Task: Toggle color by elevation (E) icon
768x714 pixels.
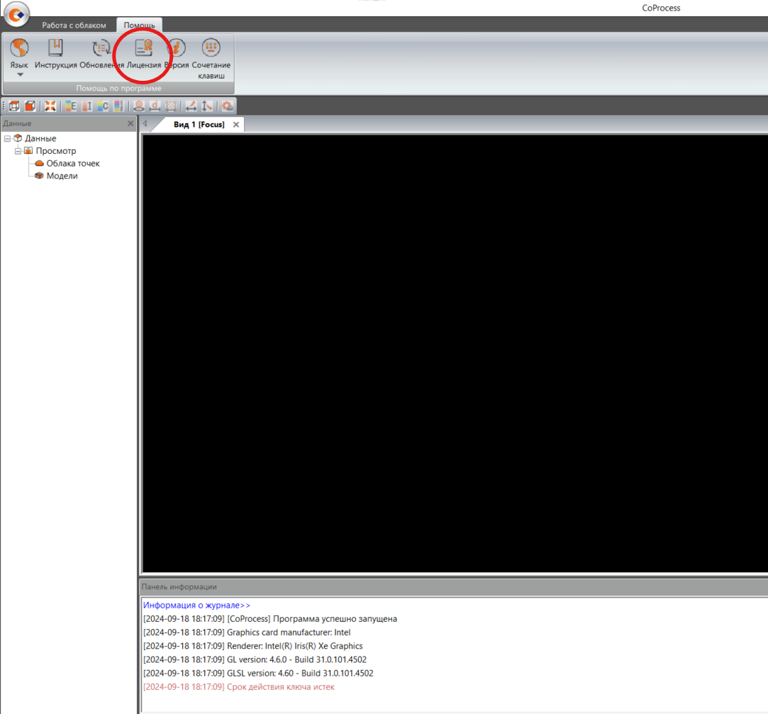Action: [71, 106]
